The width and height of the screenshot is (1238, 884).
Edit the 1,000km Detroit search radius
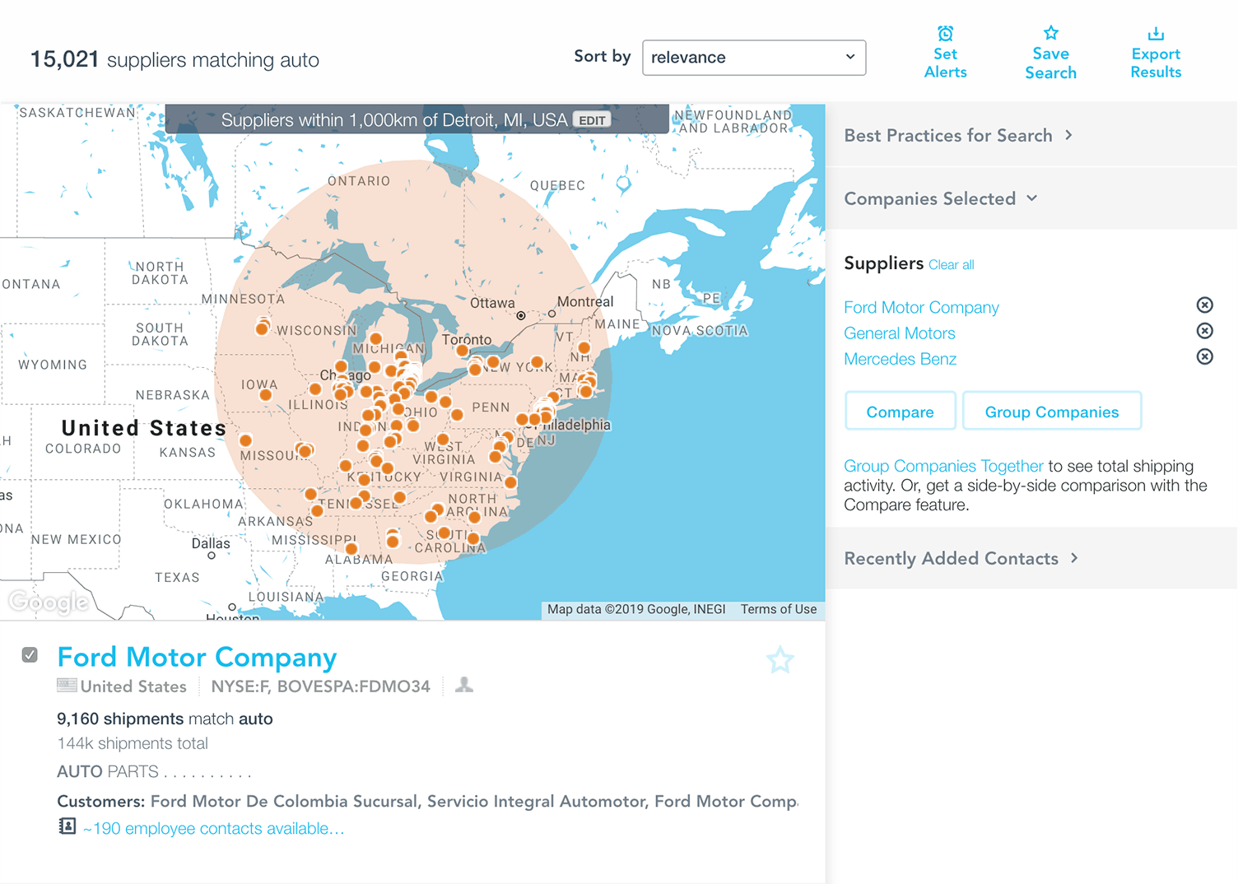(592, 119)
